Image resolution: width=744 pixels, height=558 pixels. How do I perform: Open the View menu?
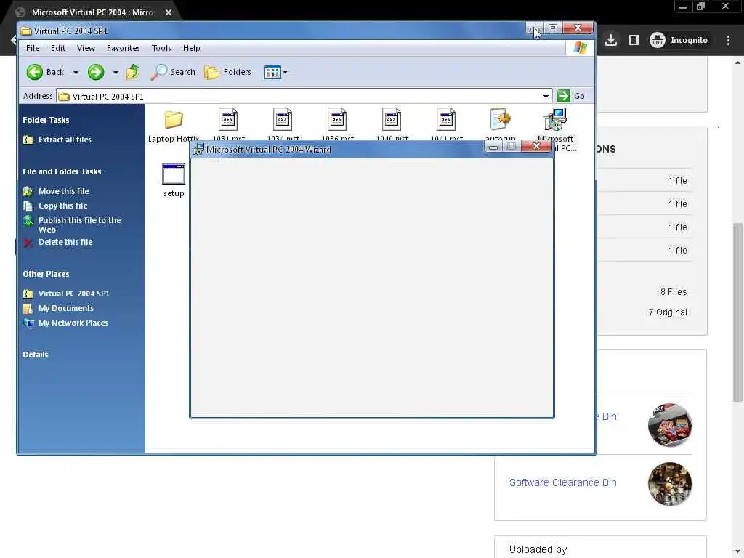click(x=86, y=48)
